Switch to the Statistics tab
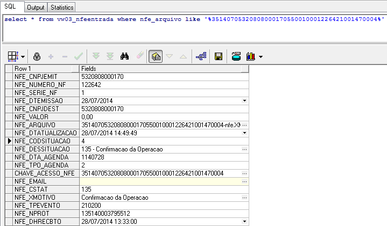The image size is (387, 226). tap(62, 8)
